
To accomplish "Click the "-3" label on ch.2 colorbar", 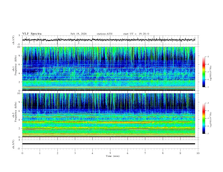I will [x=208, y=103].
